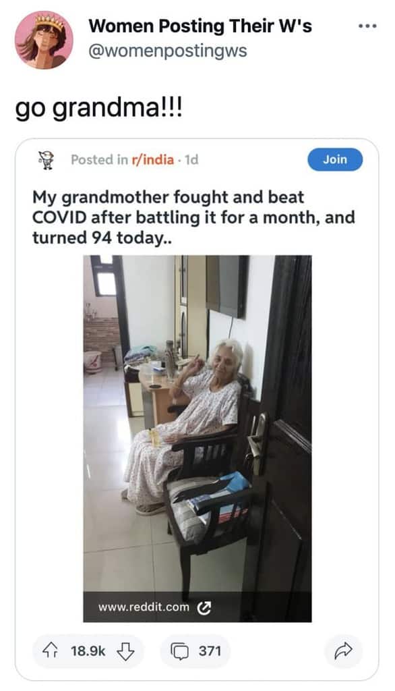View the 371 comments count

coord(210,651)
